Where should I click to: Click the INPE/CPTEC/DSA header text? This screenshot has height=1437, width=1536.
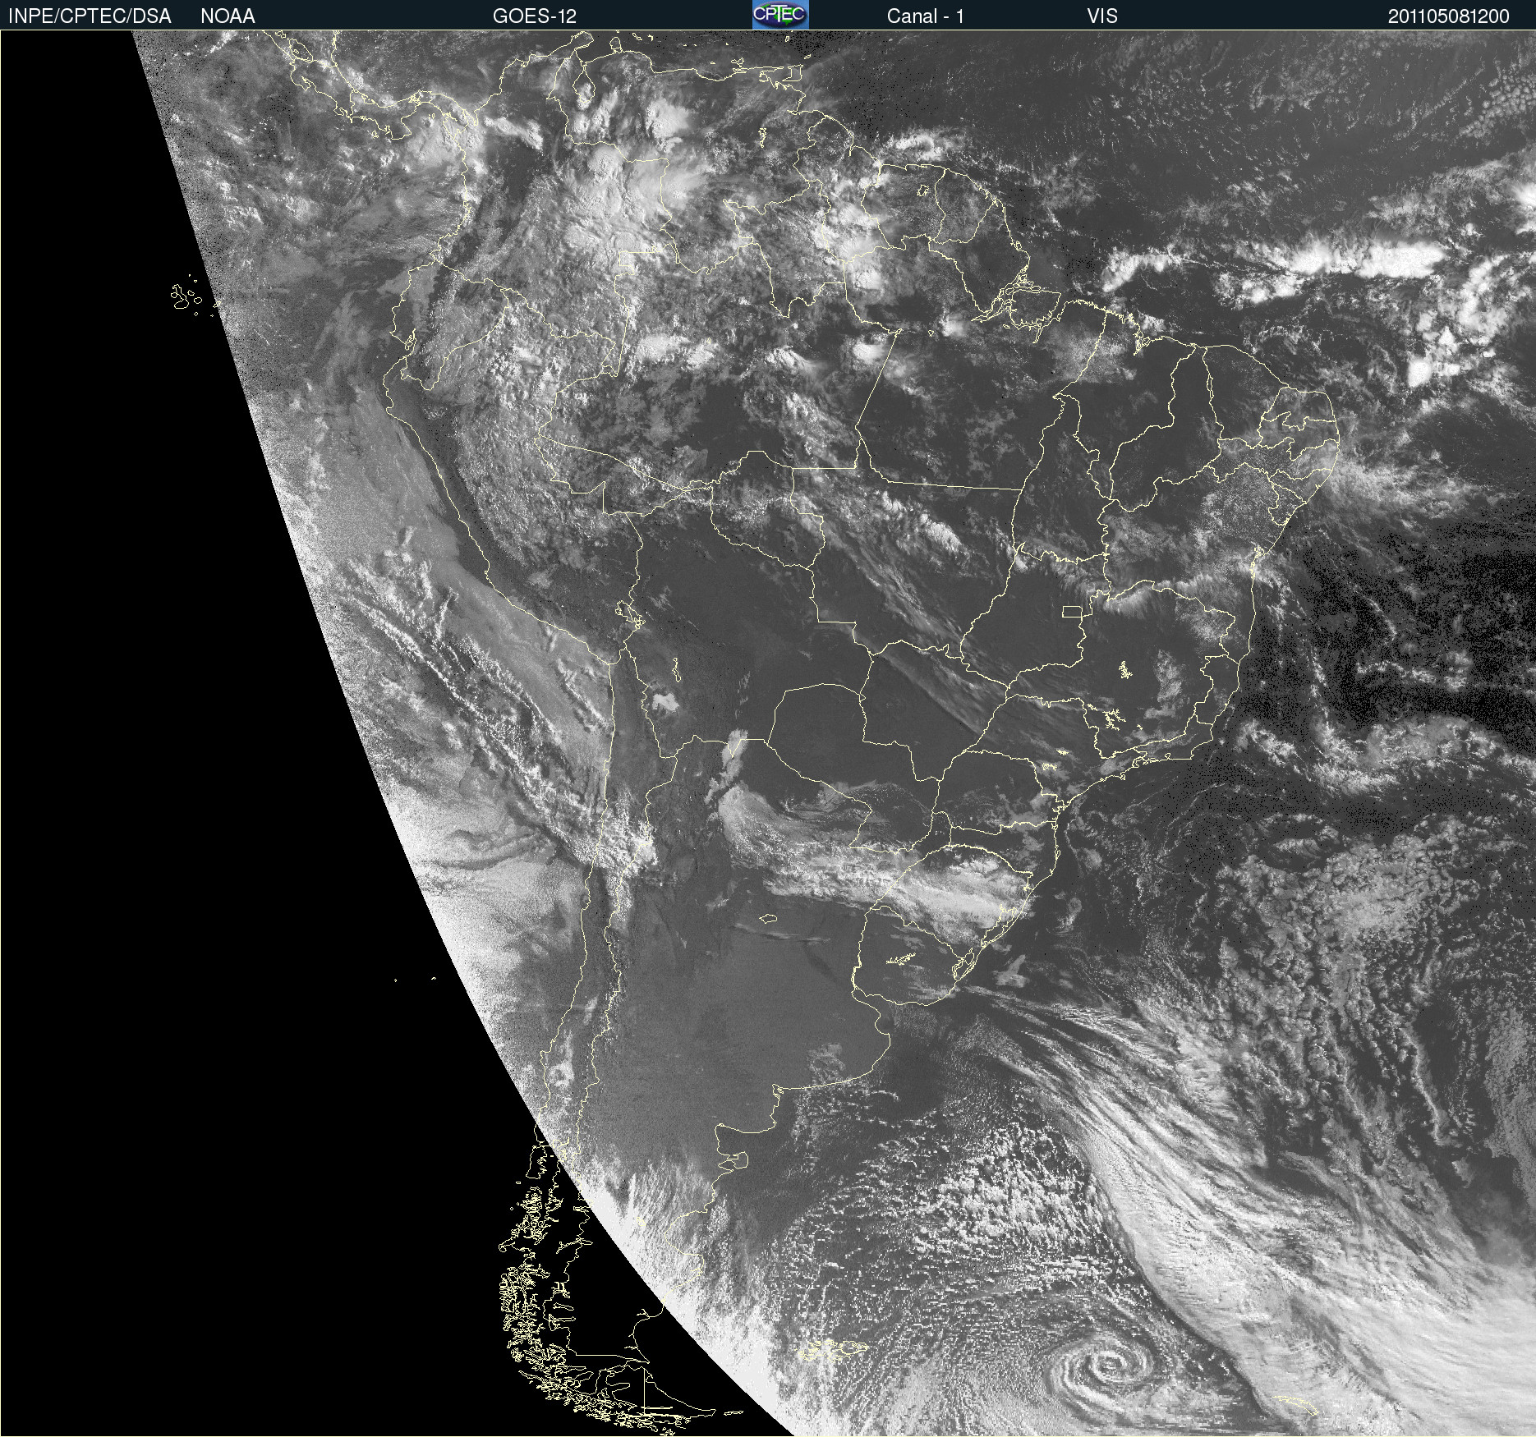90,16
